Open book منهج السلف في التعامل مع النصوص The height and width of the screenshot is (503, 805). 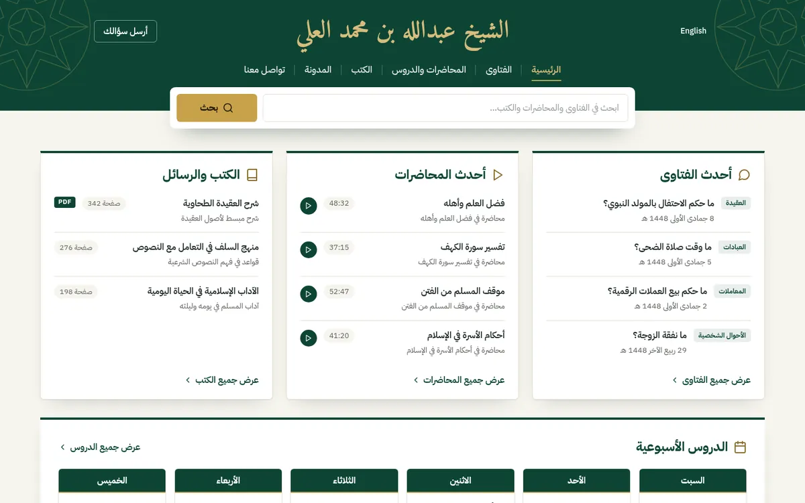click(x=196, y=247)
